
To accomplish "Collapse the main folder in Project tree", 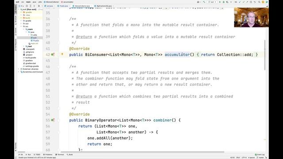I will [23, 29].
